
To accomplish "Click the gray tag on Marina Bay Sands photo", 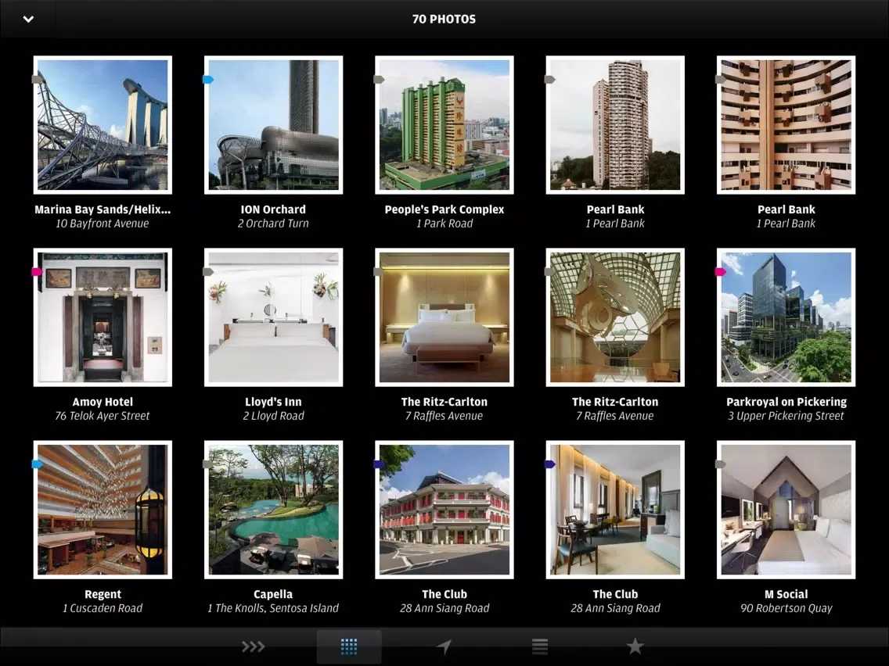I will pos(37,79).
